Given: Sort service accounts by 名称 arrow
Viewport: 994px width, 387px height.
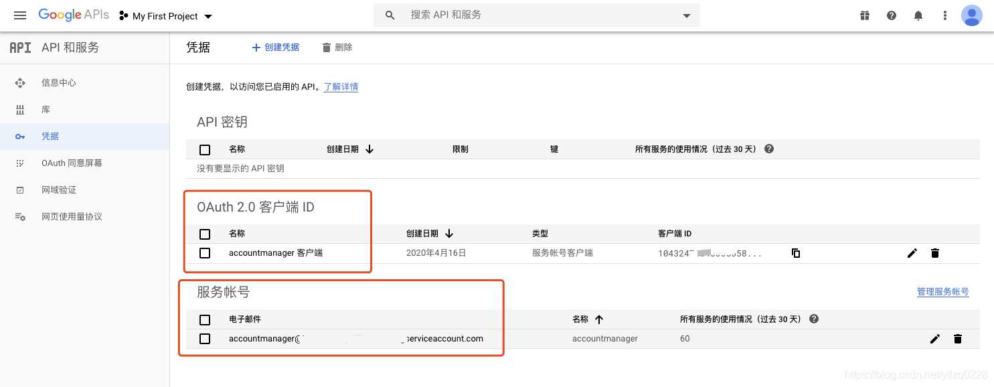Looking at the screenshot, I should point(599,319).
